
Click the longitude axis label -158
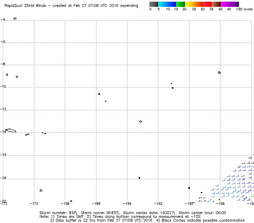point(220,203)
